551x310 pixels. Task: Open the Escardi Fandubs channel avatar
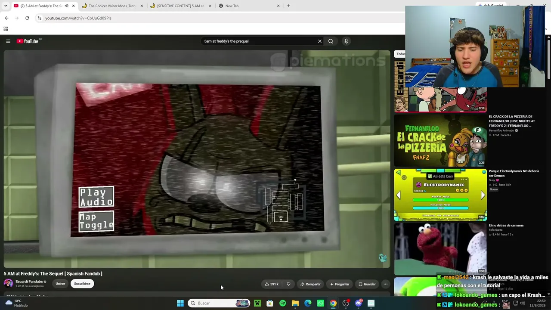(8, 283)
